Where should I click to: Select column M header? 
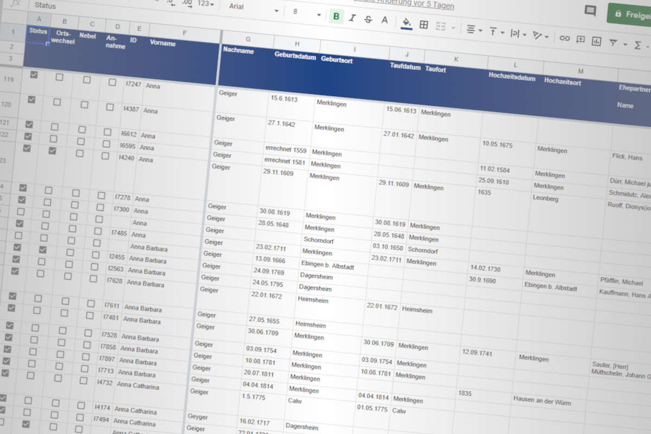point(580,71)
